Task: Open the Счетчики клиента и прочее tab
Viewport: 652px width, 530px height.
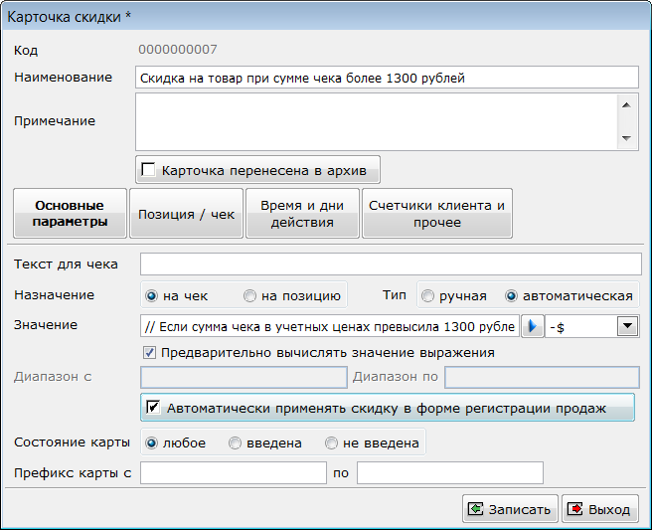Action: [x=437, y=214]
